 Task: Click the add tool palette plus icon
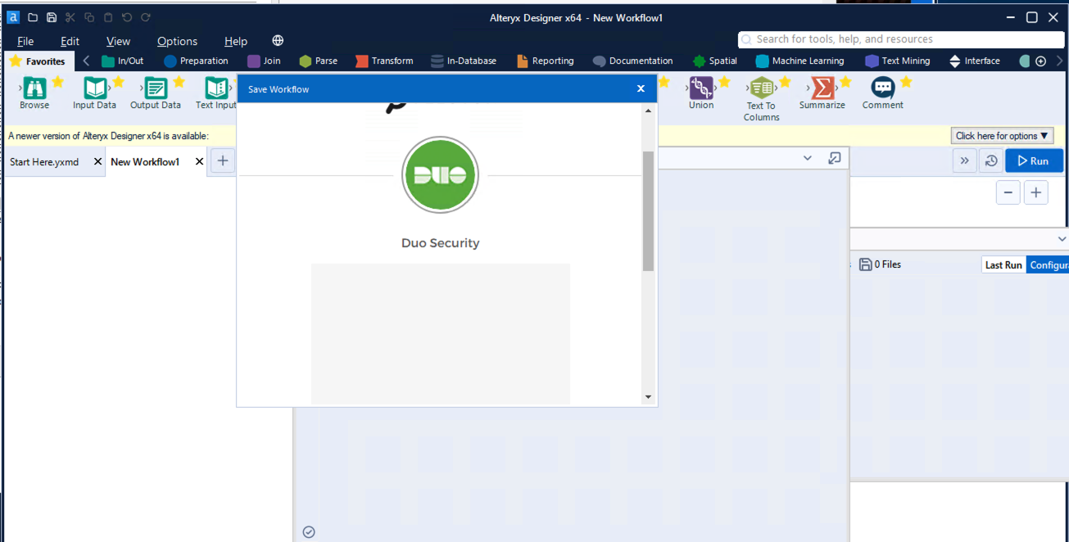(x=1041, y=61)
